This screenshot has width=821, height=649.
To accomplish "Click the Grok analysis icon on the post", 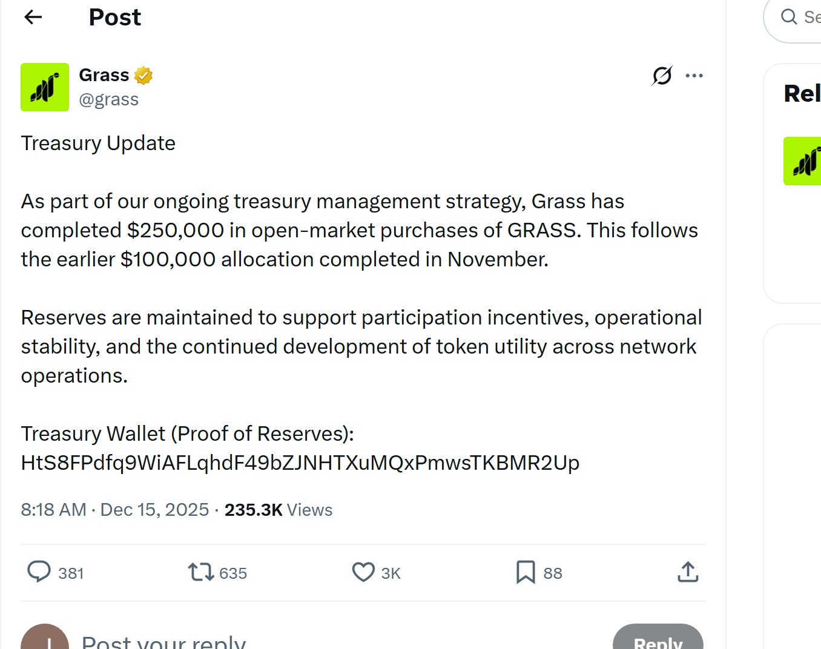I will tap(661, 75).
